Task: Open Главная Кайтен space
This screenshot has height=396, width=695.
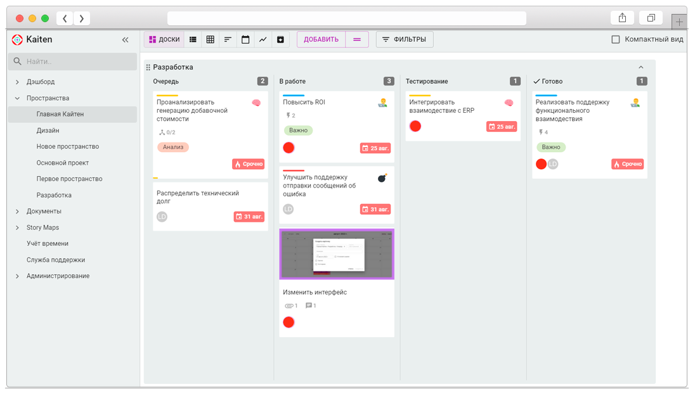Action: (72, 114)
